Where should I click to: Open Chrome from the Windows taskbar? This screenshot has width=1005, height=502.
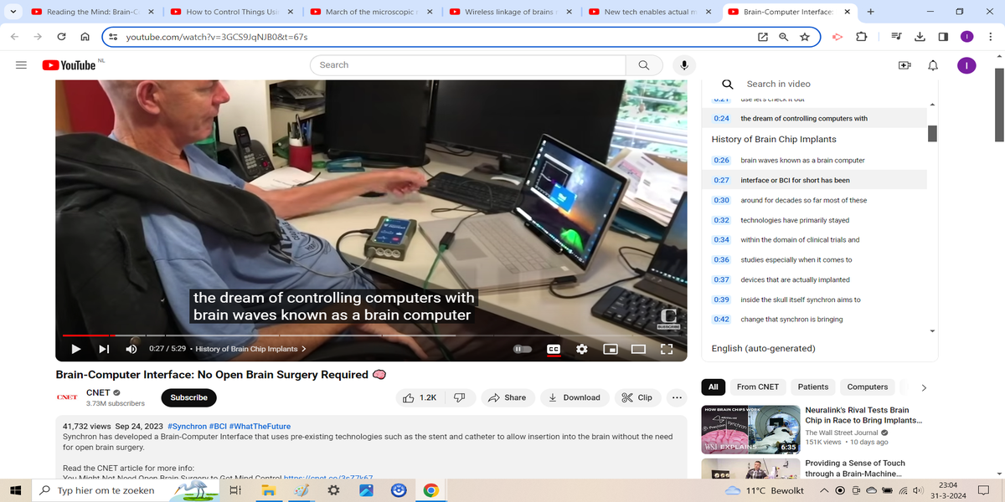430,490
